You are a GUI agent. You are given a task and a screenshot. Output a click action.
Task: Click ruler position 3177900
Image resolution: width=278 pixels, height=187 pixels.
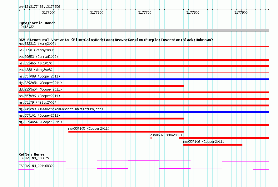tap(241, 12)
